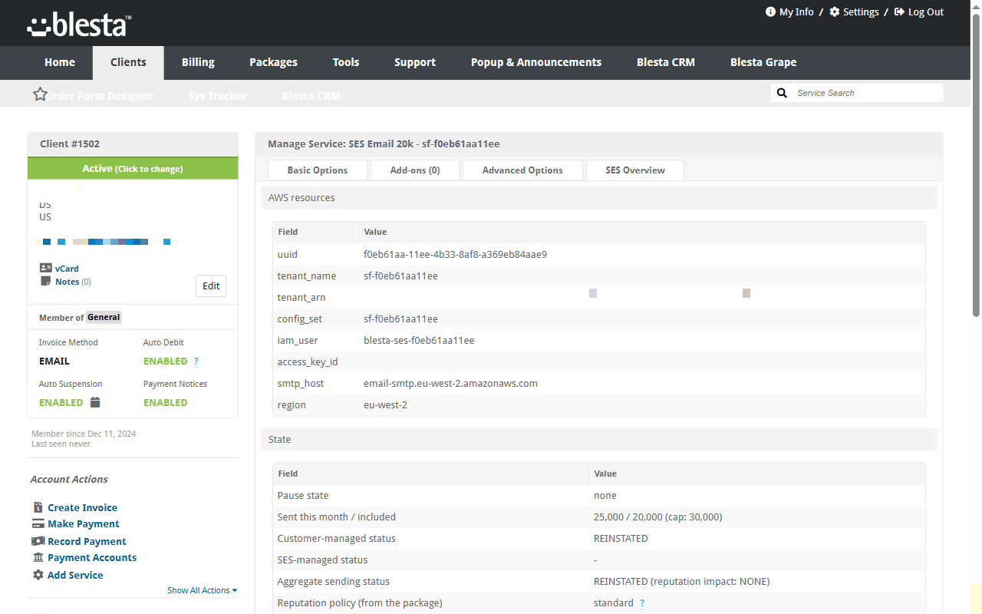Image resolution: width=982 pixels, height=614 pixels.
Task: Open the vCard link
Action: 67,269
